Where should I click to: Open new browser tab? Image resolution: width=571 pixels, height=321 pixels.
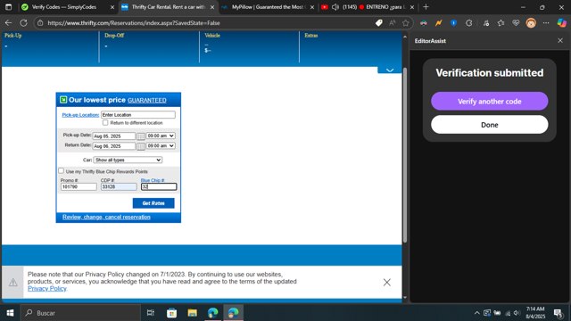pyautogui.click(x=426, y=7)
